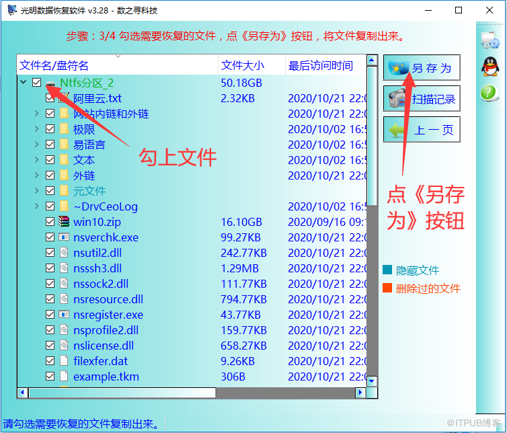Image resolution: width=507 pixels, height=433 pixels.
Task: Click folder icon of ~DrvCeoLog
Action: pyautogui.click(x=64, y=206)
